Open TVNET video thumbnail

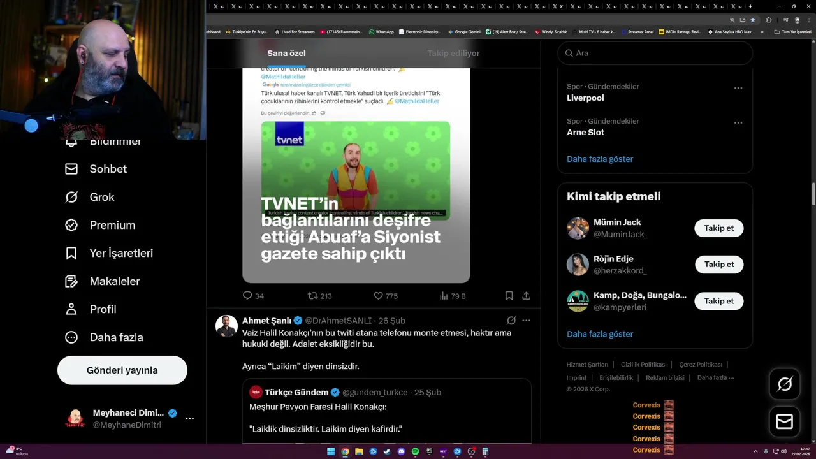pos(356,170)
